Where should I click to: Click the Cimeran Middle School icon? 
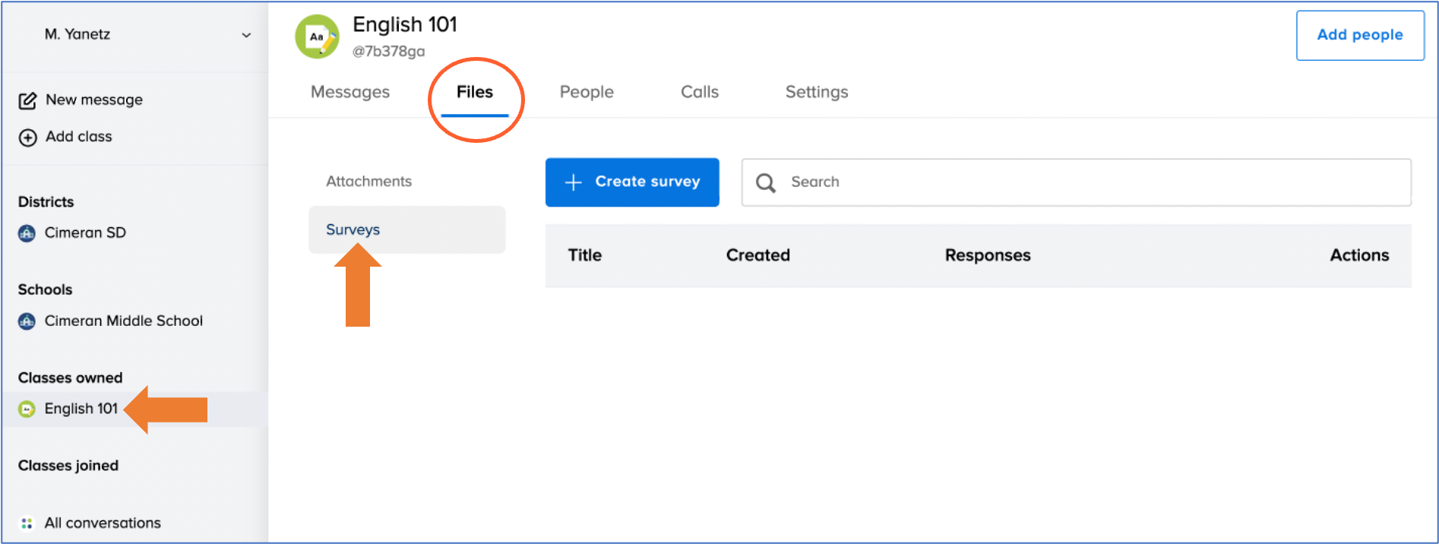27,321
